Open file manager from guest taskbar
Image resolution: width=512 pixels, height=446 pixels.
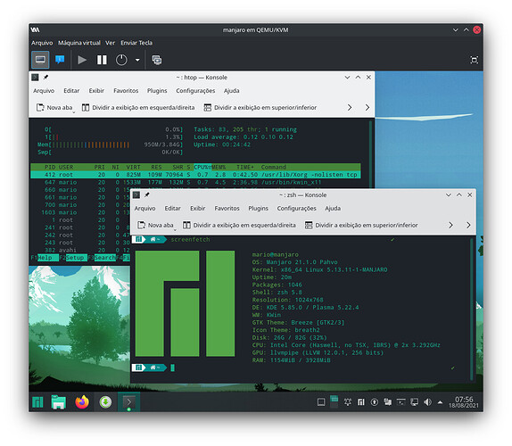pyautogui.click(x=59, y=402)
